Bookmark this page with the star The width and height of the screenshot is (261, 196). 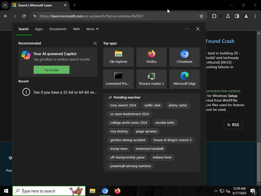[x=201, y=16]
